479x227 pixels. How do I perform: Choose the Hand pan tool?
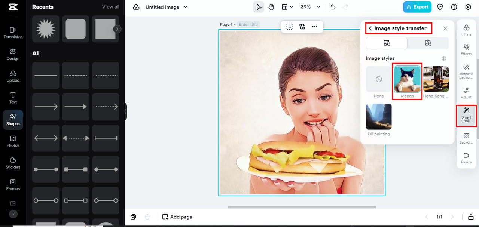coord(271,7)
